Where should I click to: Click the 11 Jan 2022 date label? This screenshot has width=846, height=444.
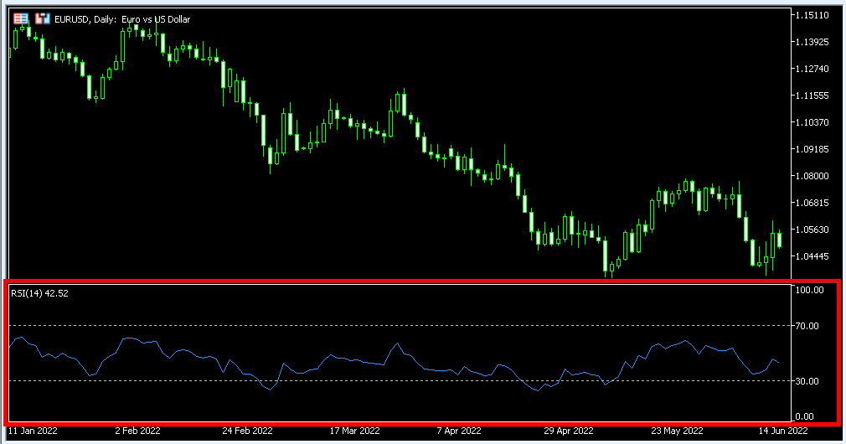33,431
